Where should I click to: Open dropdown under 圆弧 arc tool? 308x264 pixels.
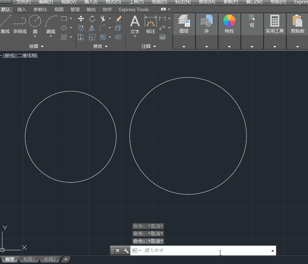coord(51,36)
